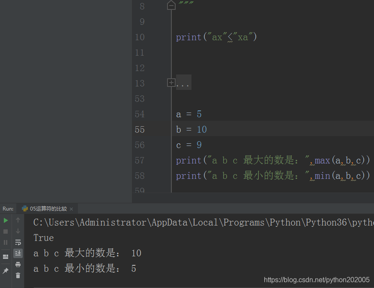Click line number 55 in the gutter

tap(140, 130)
